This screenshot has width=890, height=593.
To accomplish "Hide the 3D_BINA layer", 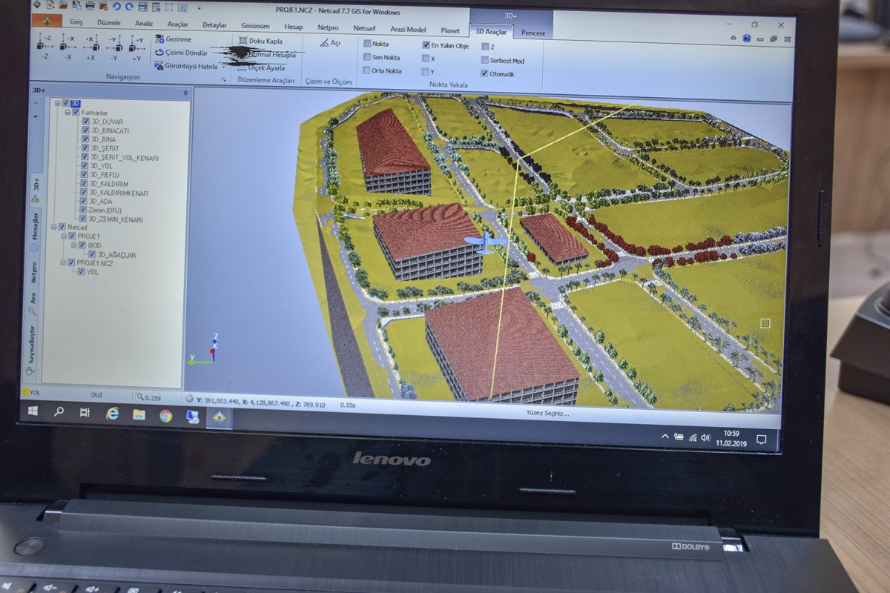I will 86,139.
